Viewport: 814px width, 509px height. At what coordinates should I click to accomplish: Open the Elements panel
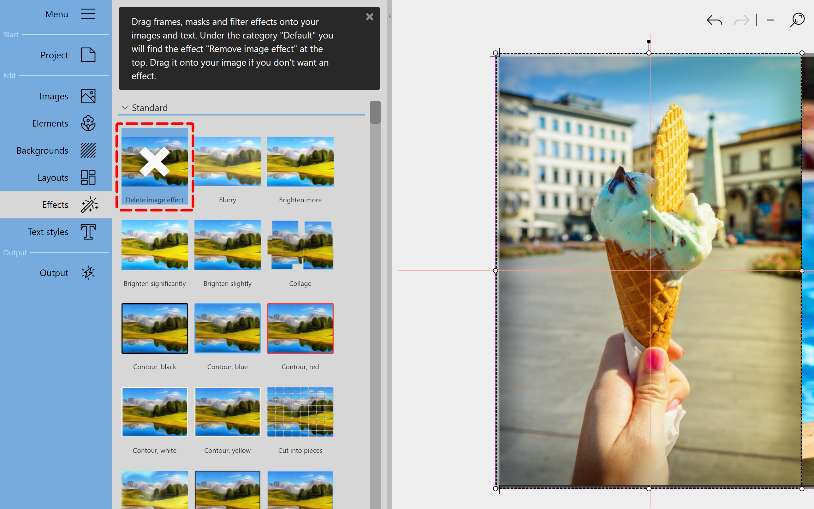tap(51, 123)
